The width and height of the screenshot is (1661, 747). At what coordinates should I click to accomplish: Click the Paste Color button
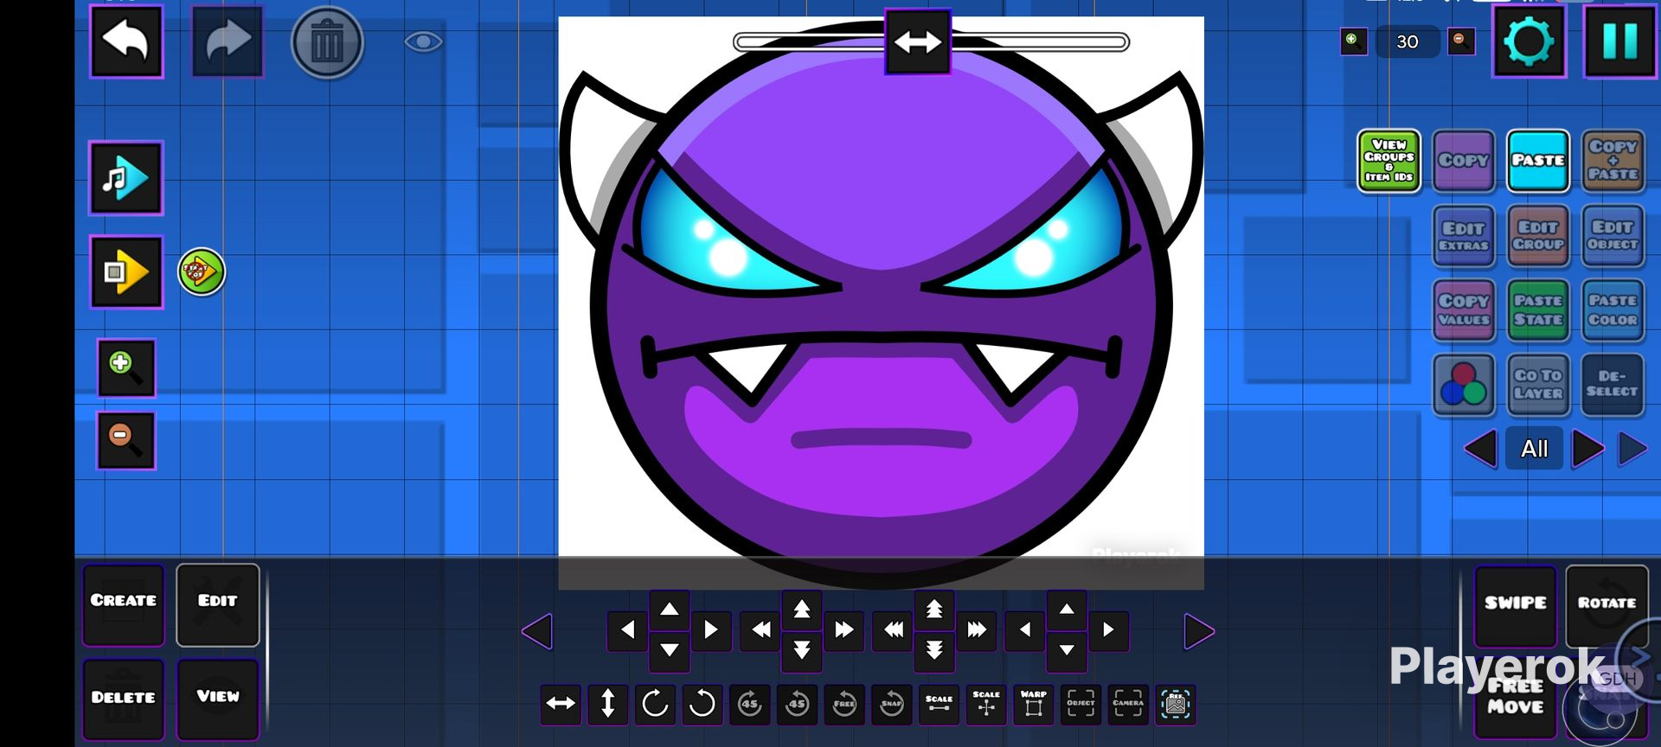(x=1613, y=310)
